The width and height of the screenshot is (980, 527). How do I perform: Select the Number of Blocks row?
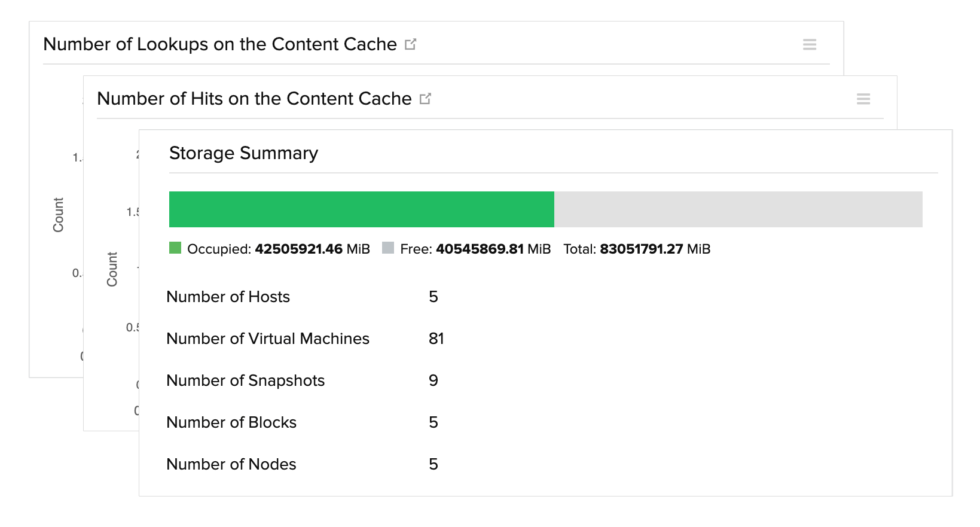pyautogui.click(x=231, y=422)
